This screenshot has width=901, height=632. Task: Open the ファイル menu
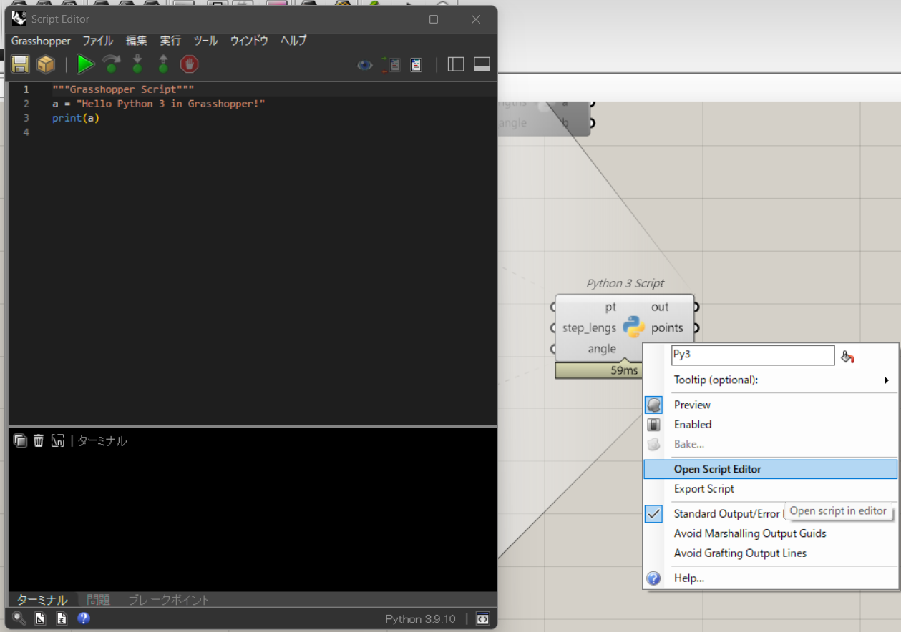click(97, 41)
